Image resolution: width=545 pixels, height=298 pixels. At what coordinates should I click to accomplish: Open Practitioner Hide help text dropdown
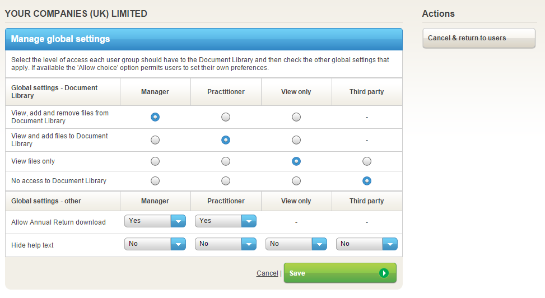click(x=225, y=244)
